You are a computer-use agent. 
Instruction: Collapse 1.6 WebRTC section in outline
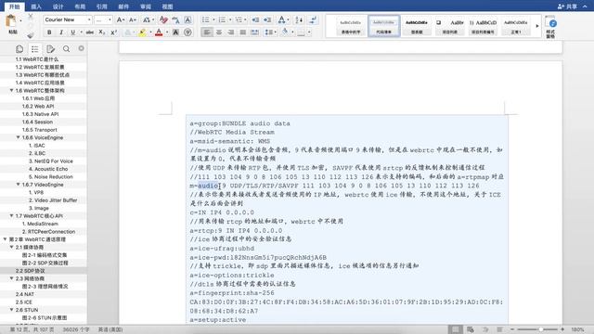[x=12, y=91]
